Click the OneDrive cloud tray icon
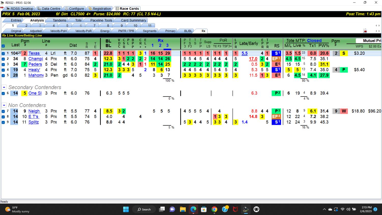Screen dimensions: 382x215 pos(330,209)
